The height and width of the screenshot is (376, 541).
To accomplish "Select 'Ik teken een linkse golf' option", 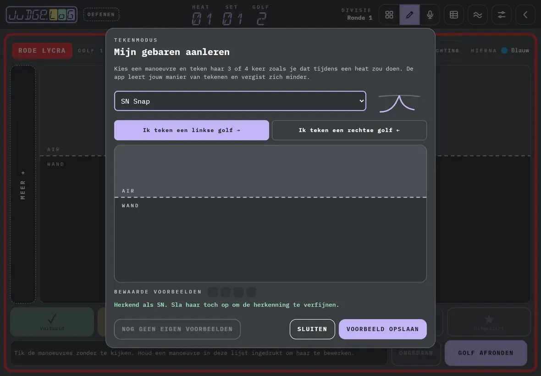I will point(192,130).
